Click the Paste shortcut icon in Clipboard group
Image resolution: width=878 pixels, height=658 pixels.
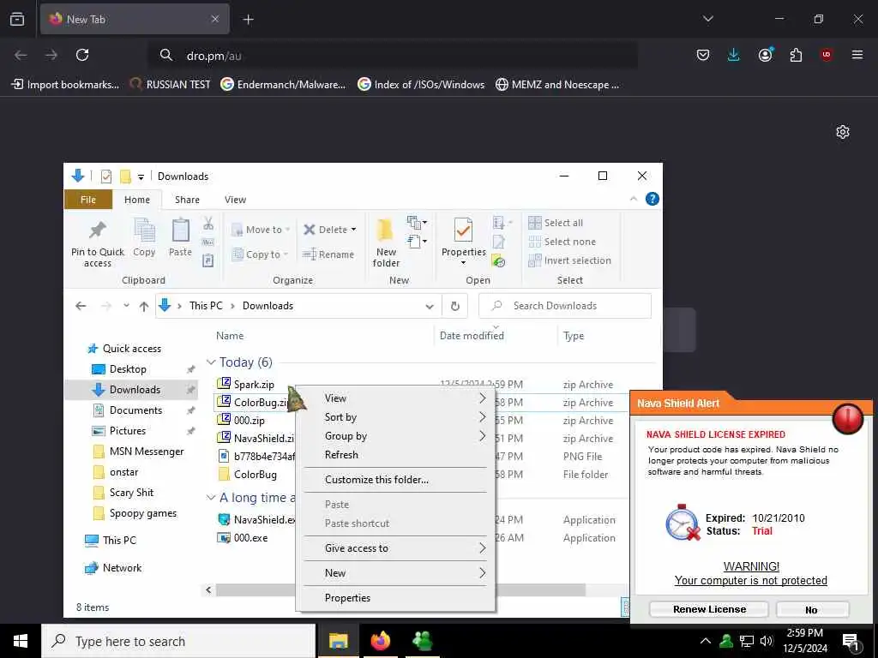pos(208,260)
